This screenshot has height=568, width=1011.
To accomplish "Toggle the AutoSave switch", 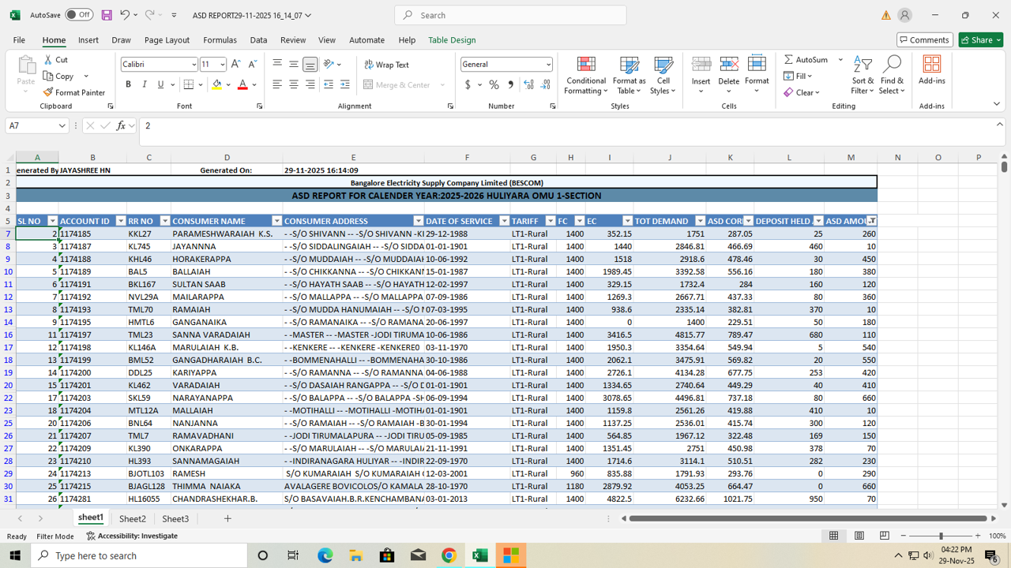I will click(79, 15).
